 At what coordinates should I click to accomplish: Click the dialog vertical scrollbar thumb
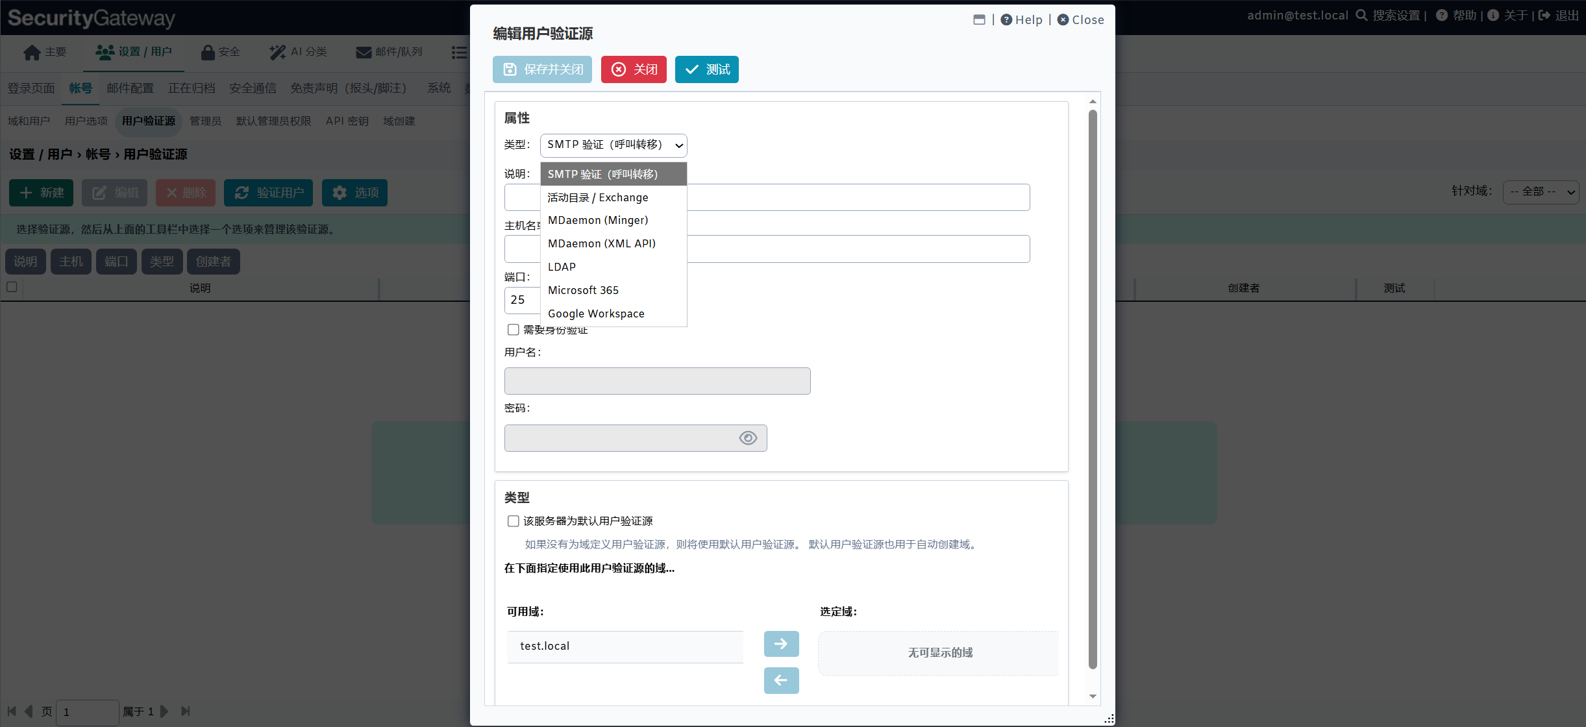click(1093, 389)
